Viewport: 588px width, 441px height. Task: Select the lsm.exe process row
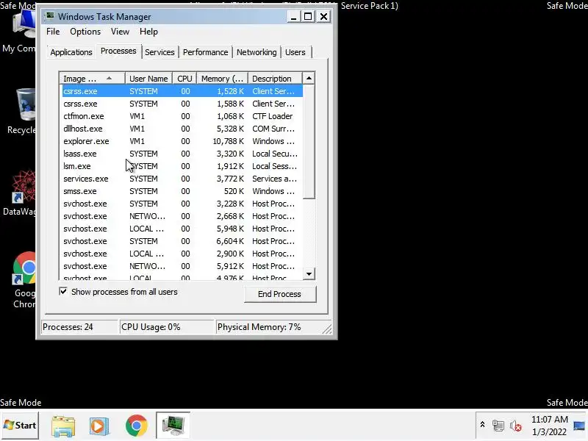coord(182,166)
